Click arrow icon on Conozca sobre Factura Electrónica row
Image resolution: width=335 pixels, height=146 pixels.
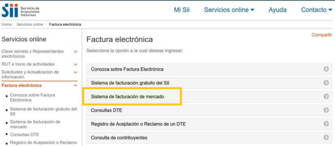tap(326, 69)
